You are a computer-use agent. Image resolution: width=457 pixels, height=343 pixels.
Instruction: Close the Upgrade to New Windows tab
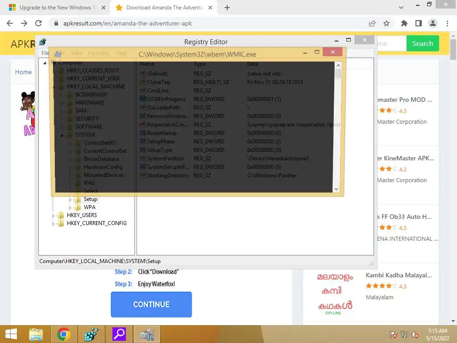click(x=104, y=8)
